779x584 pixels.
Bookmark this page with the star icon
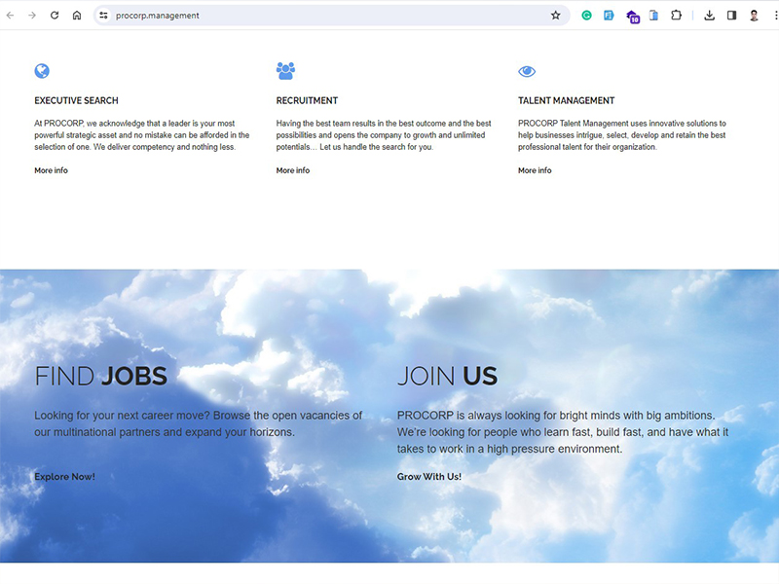(x=555, y=16)
